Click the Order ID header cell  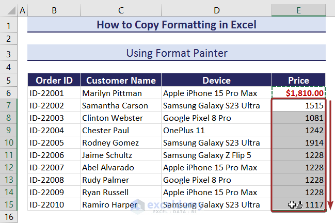click(54, 81)
